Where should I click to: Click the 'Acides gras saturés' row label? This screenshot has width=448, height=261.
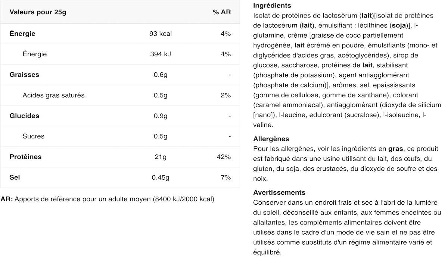click(x=53, y=95)
